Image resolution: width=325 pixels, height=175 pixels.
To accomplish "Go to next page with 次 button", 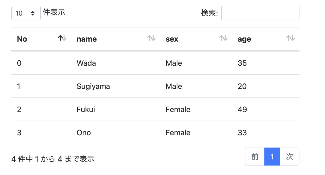I will coord(290,157).
